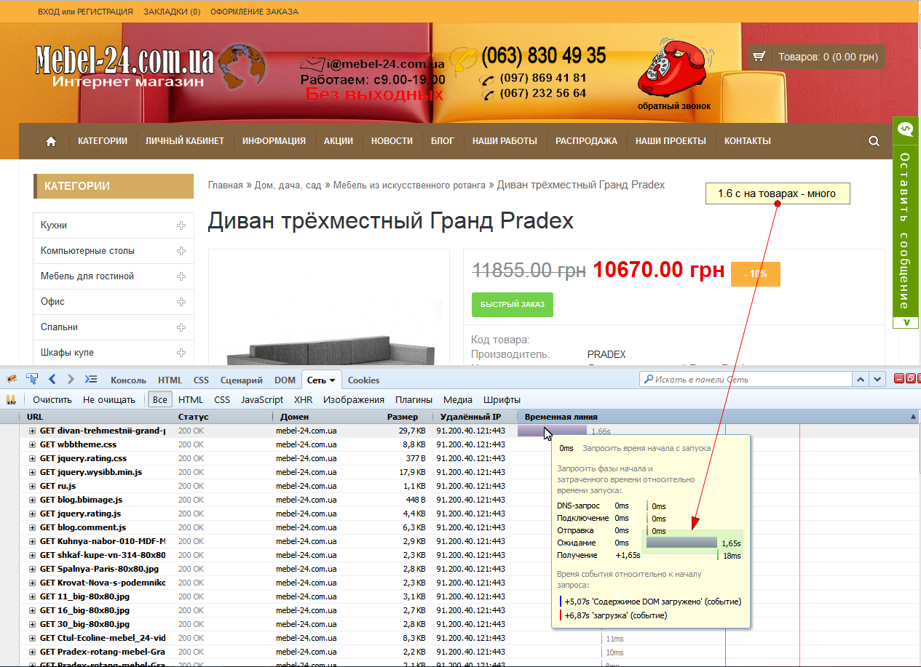Expand the Офис category plus icon

181,302
